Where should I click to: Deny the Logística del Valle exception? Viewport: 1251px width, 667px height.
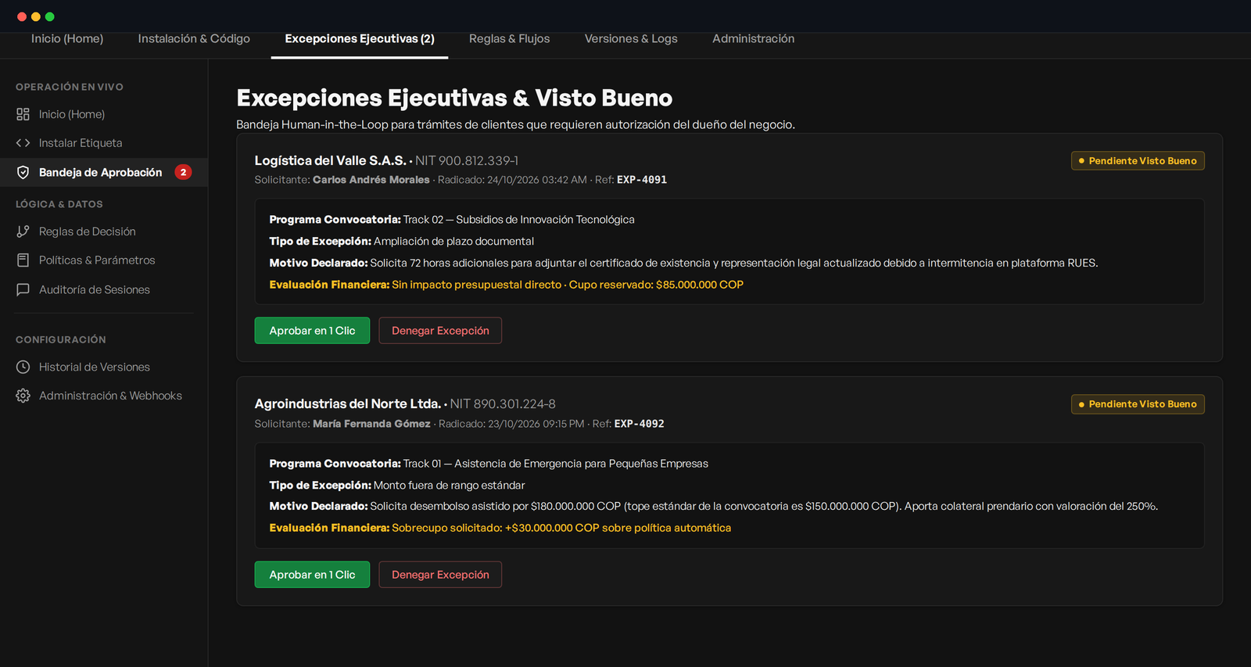point(440,331)
